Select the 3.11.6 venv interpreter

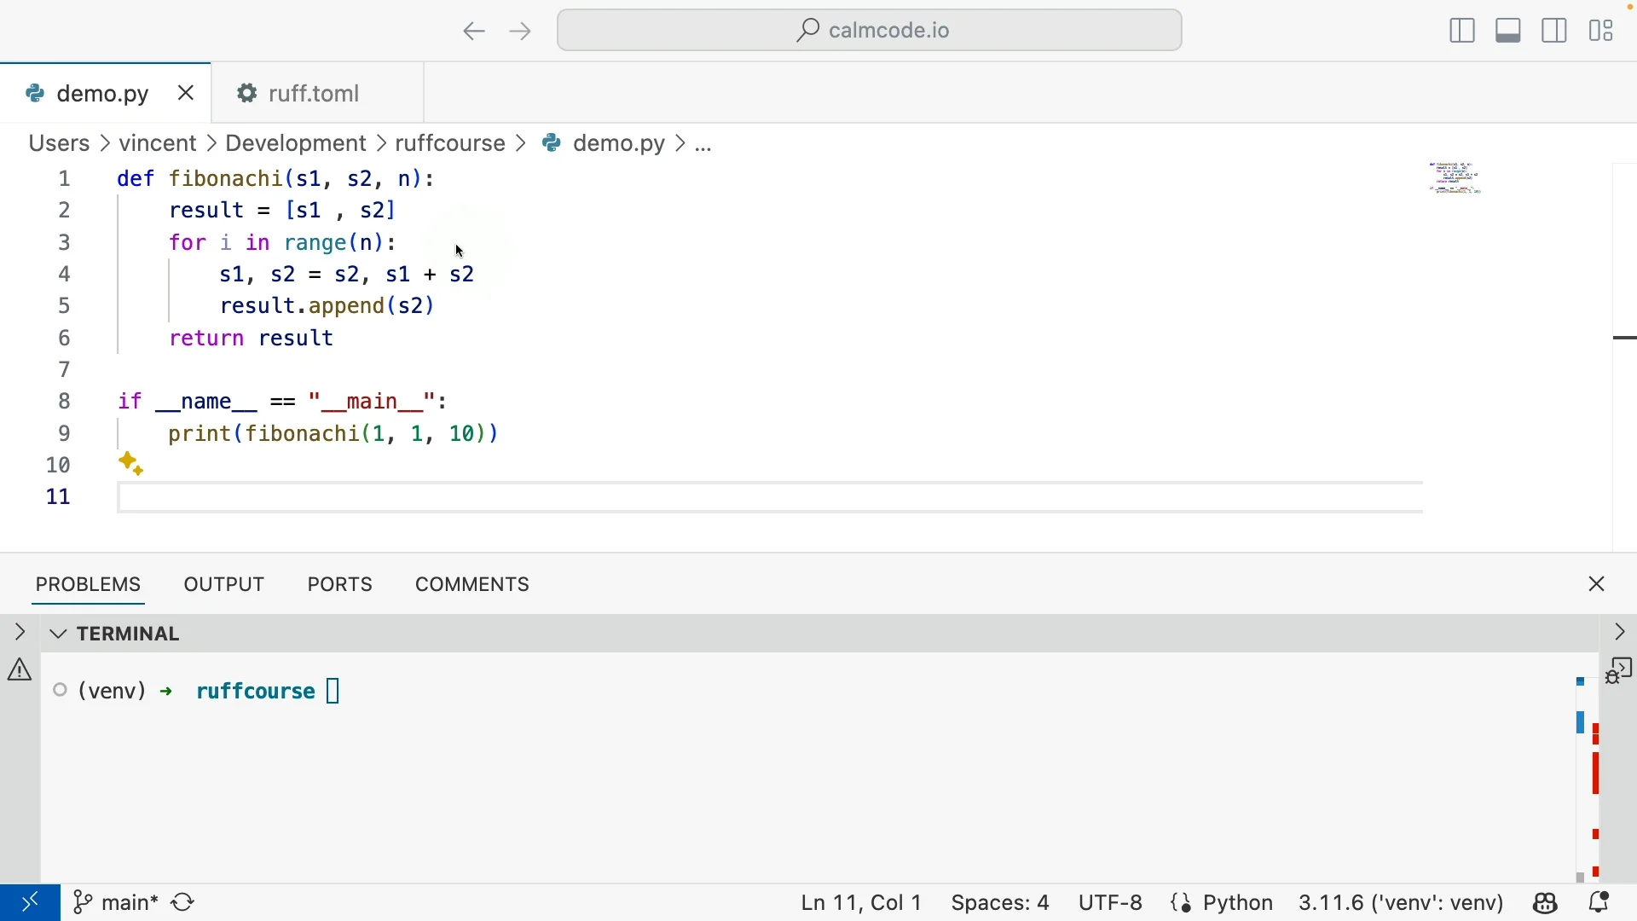pos(1401,902)
